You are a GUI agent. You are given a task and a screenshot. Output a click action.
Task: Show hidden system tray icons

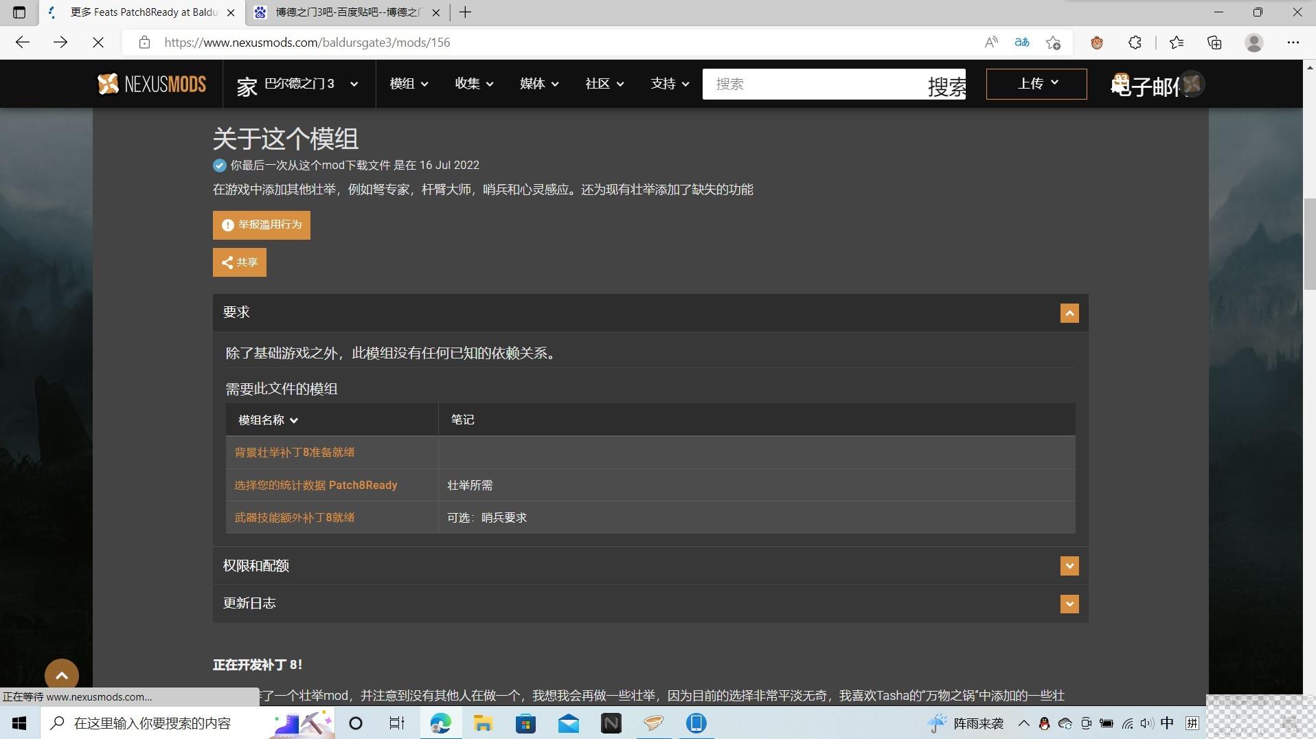click(1023, 723)
